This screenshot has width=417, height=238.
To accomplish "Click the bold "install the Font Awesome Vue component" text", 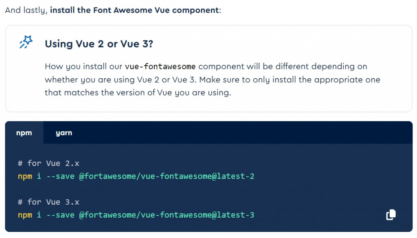I will coord(134,10).
